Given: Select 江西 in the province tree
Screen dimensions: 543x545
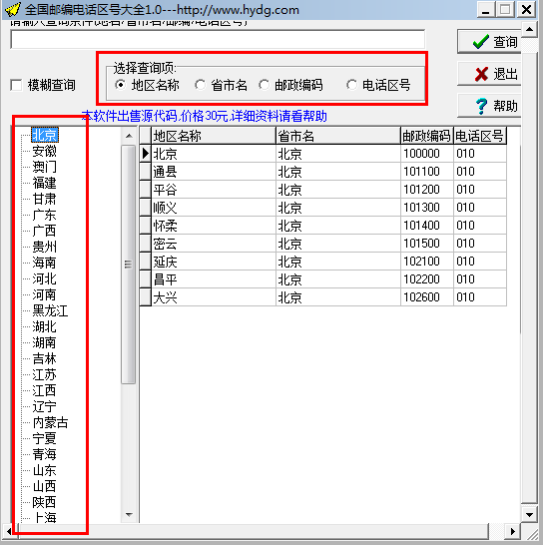Looking at the screenshot, I should [44, 390].
